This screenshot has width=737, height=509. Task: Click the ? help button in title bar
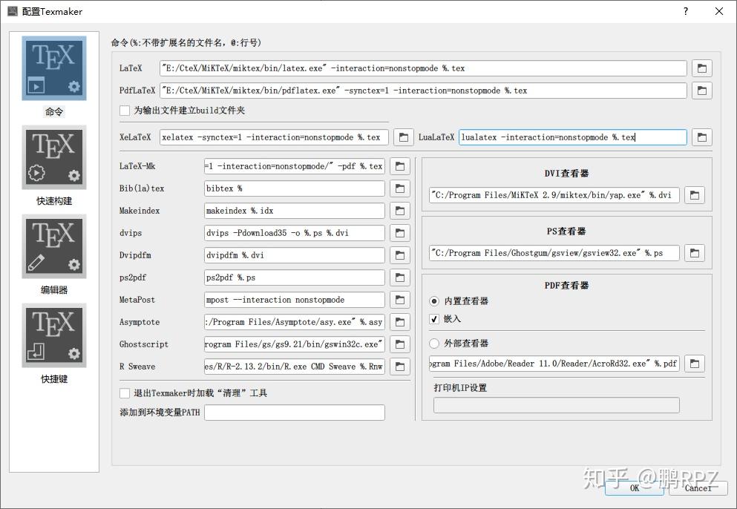[686, 11]
